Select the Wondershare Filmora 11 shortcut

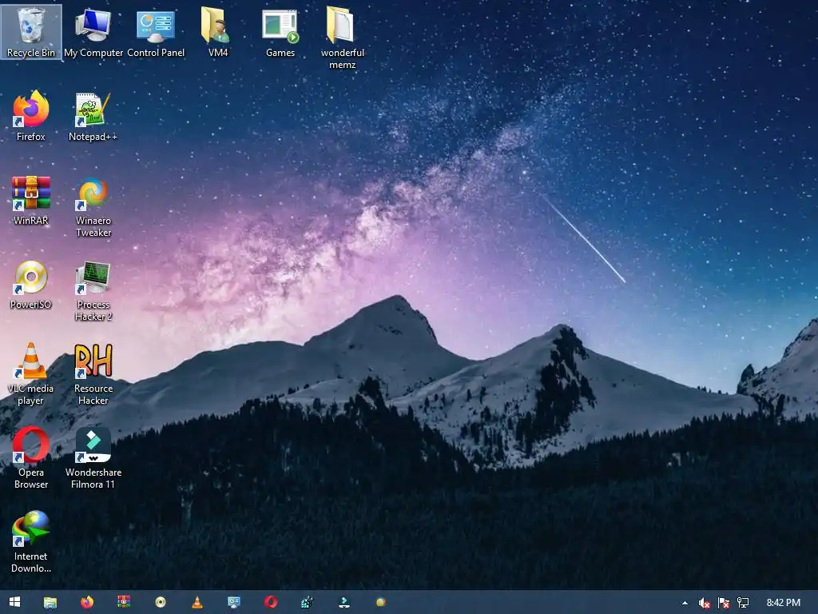(93, 457)
